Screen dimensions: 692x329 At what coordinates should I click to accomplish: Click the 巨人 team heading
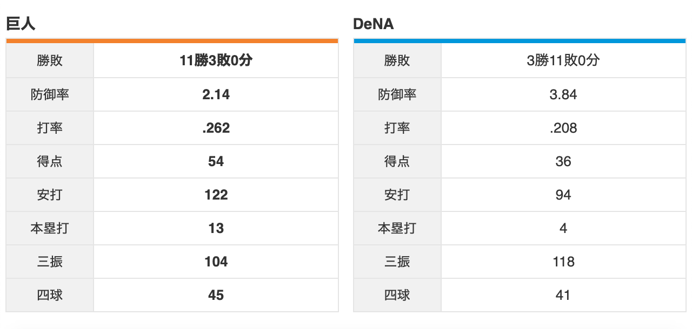(x=21, y=24)
